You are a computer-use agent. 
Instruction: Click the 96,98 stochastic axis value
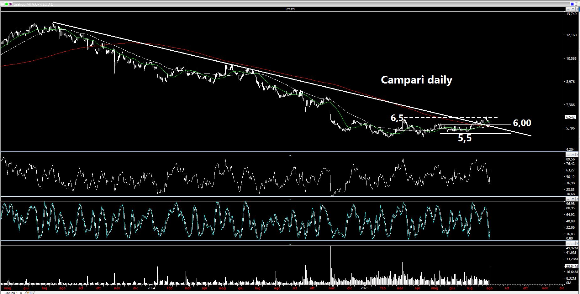tap(571, 204)
